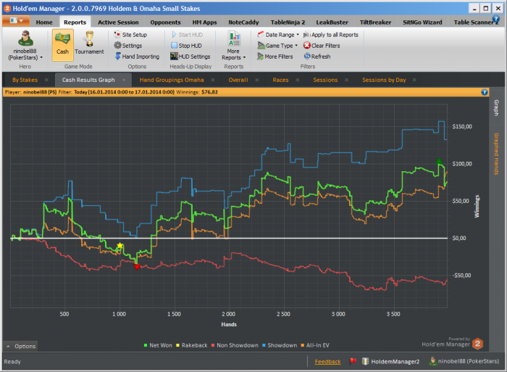
Task: Click the Stop HUD button
Action: tap(186, 46)
